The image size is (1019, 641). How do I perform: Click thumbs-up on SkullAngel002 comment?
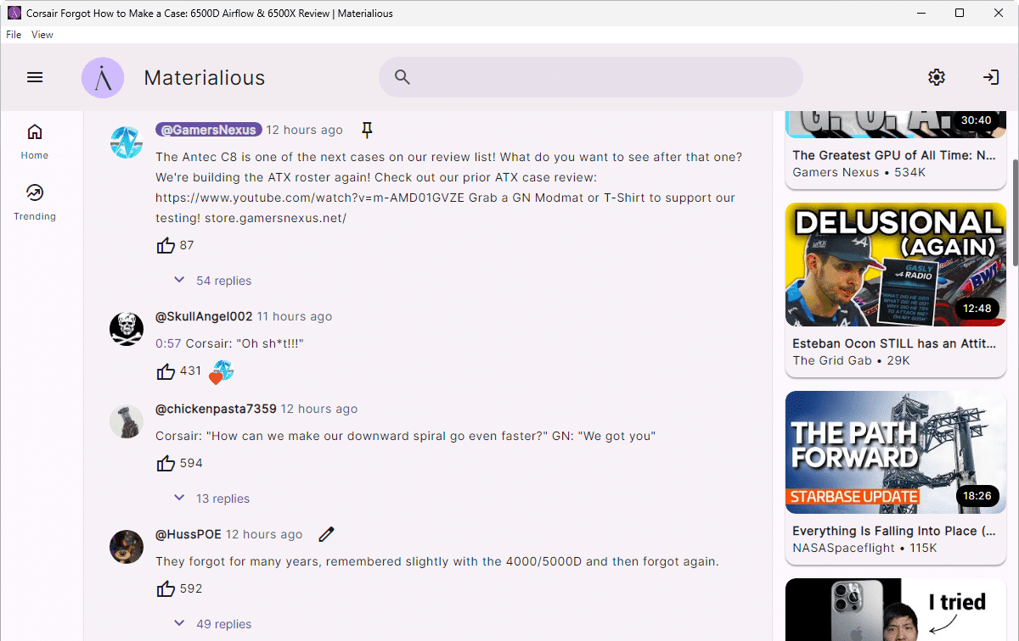coord(166,371)
